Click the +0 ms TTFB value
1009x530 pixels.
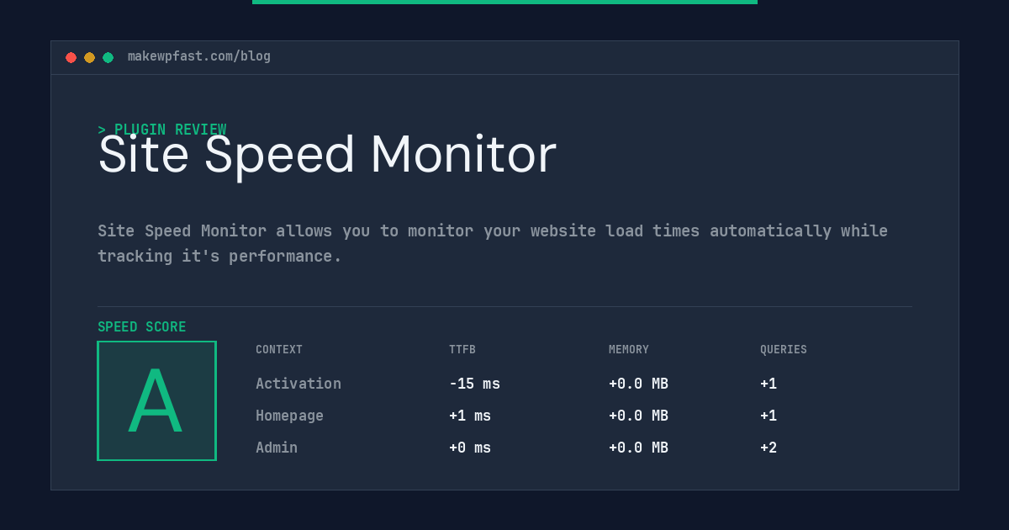470,448
